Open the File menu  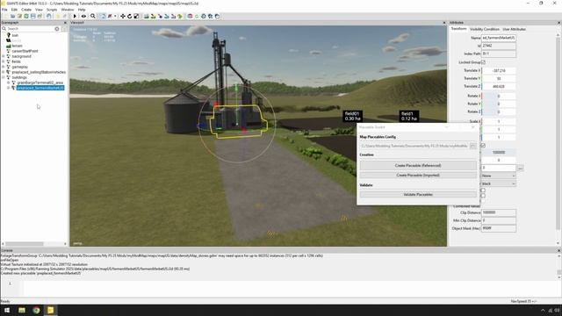4,10
